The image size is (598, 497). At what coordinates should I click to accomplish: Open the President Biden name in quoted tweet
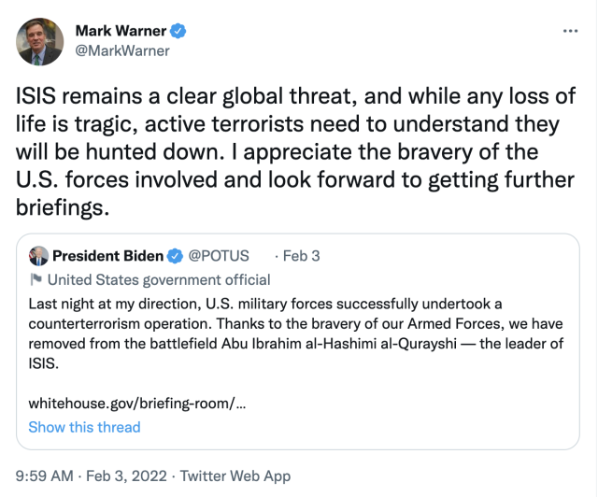107,256
